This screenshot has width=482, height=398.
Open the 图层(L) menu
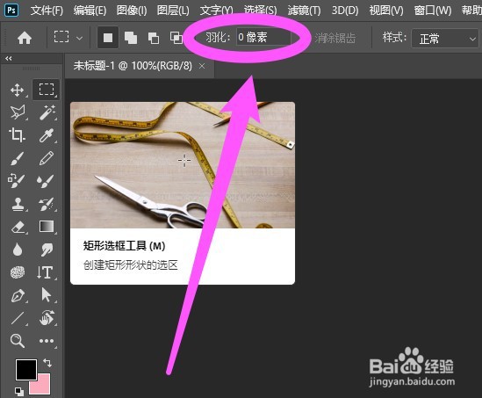tap(173, 11)
